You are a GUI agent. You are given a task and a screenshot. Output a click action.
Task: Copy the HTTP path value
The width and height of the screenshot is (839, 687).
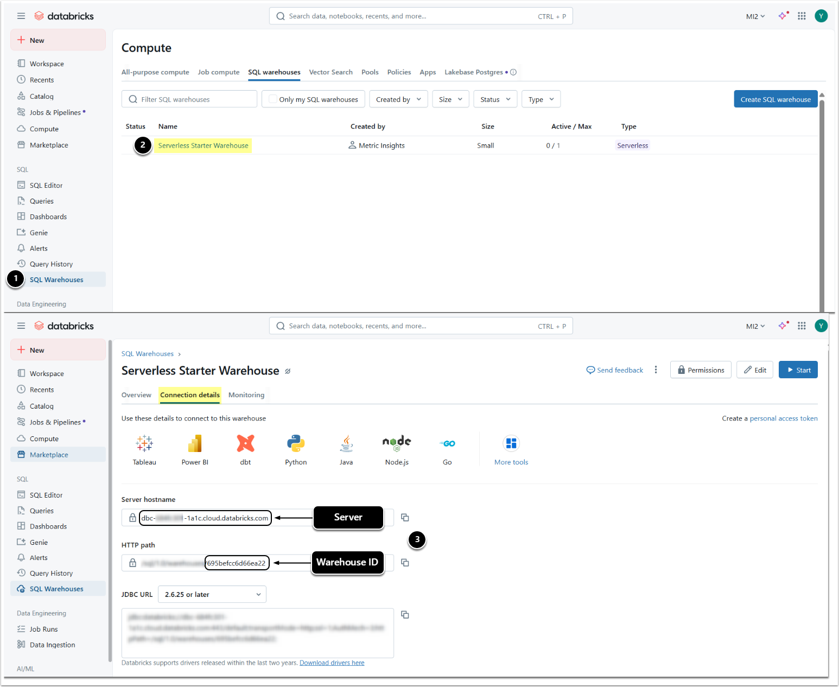tap(405, 562)
